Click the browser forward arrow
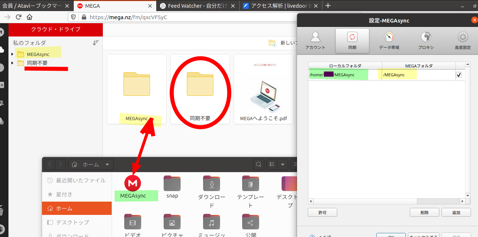The width and height of the screenshot is (478, 237). (7, 17)
